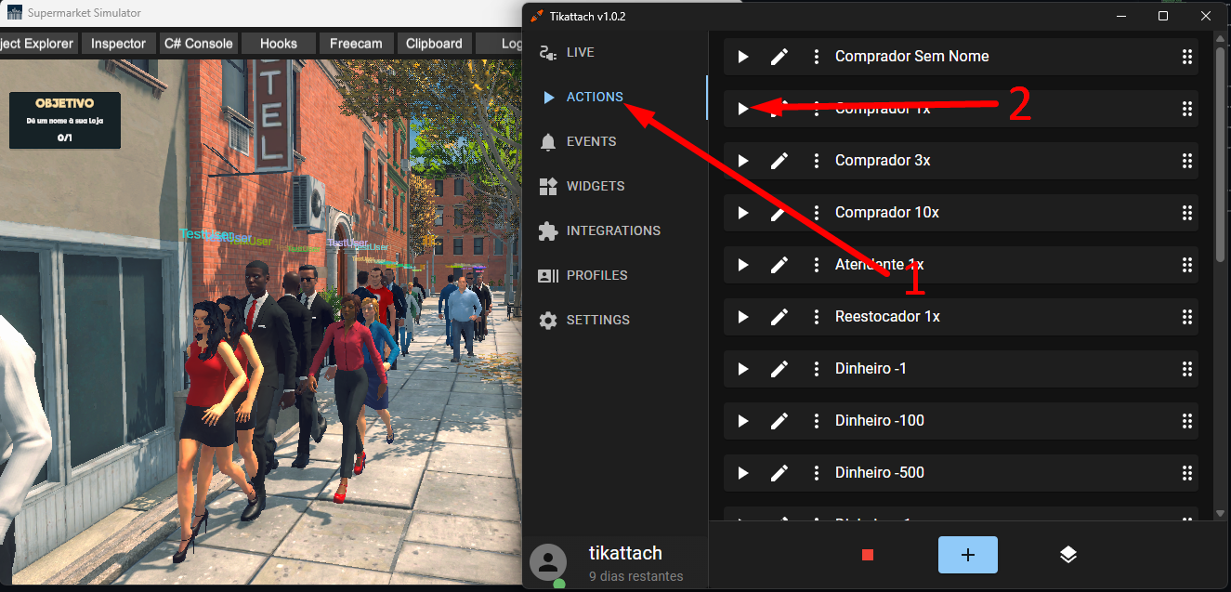
Task: Edit the Dinheiro -500 action
Action: (x=779, y=473)
